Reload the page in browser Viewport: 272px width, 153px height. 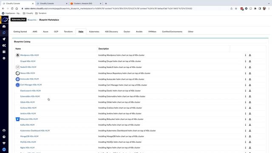(x=12, y=8)
